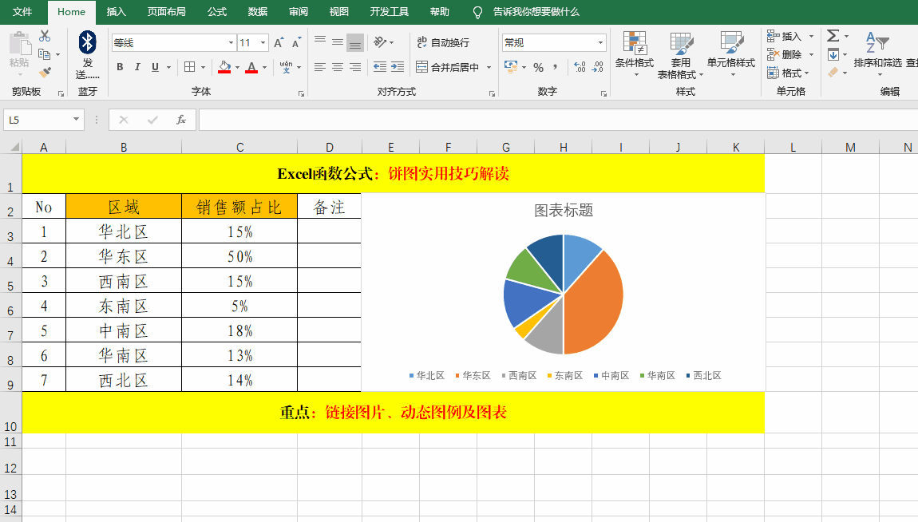Image resolution: width=918 pixels, height=522 pixels.
Task: Toggle Italic formatting
Action: pos(137,67)
